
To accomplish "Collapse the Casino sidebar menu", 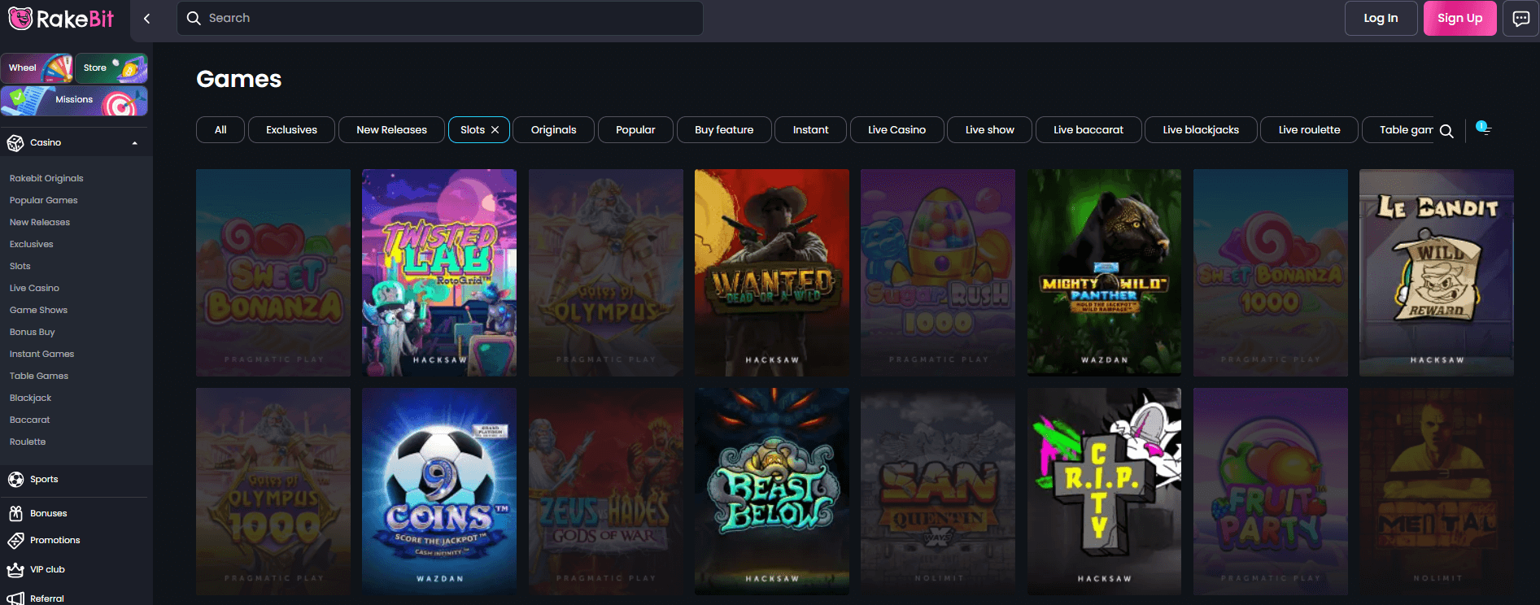I will pyautogui.click(x=134, y=143).
